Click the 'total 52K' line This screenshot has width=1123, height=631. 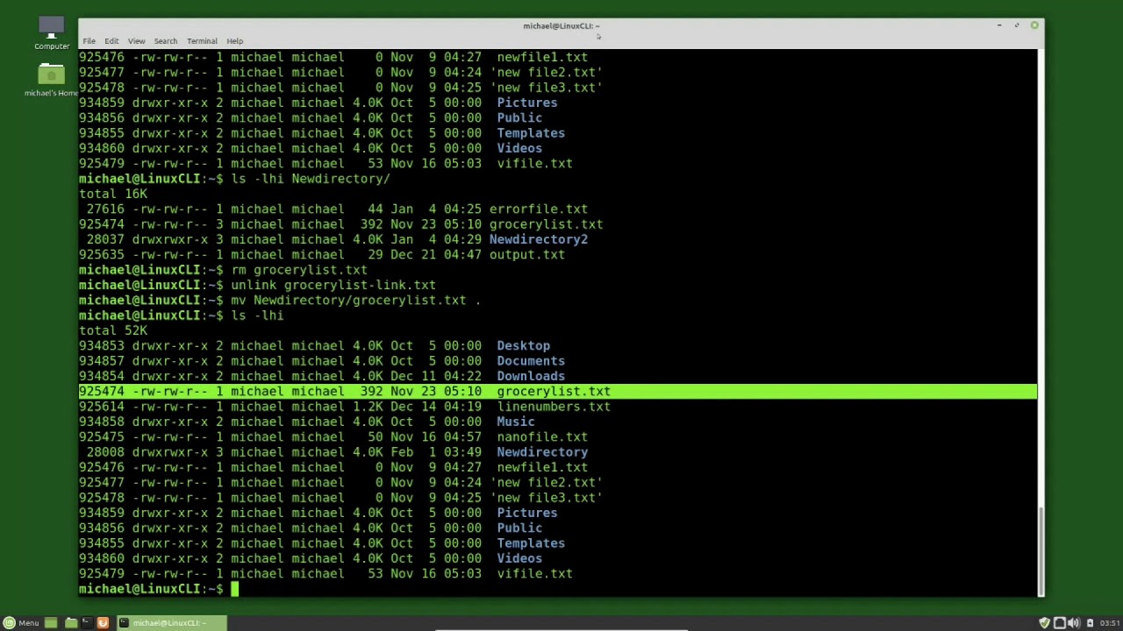[113, 330]
